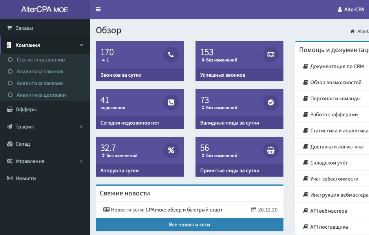The image size is (369, 235).
Task: Click the home breadcrumb icon
Action: click(x=352, y=31)
